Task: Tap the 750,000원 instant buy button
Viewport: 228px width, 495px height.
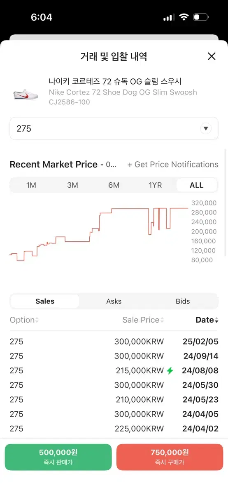Action: (170, 457)
